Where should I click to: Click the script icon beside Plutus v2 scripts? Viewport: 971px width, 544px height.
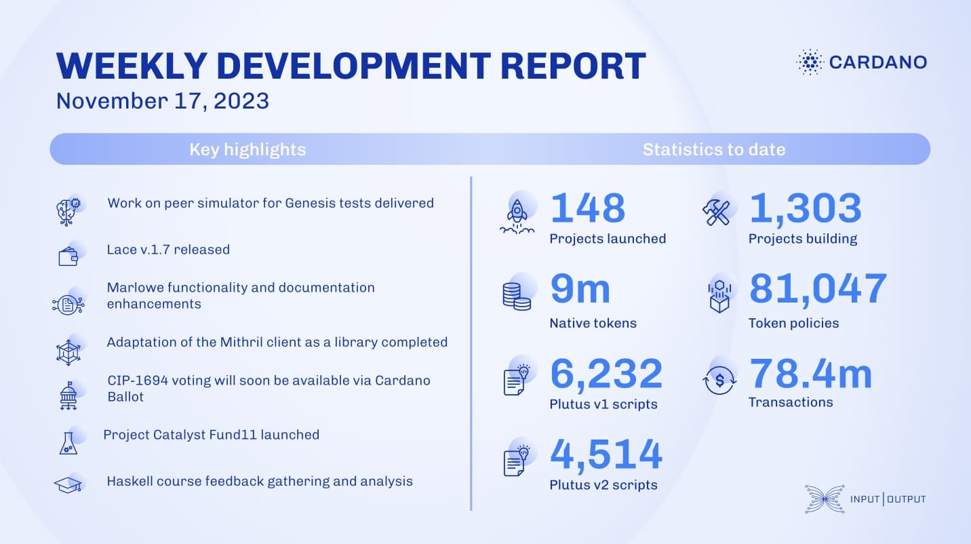pos(516,460)
